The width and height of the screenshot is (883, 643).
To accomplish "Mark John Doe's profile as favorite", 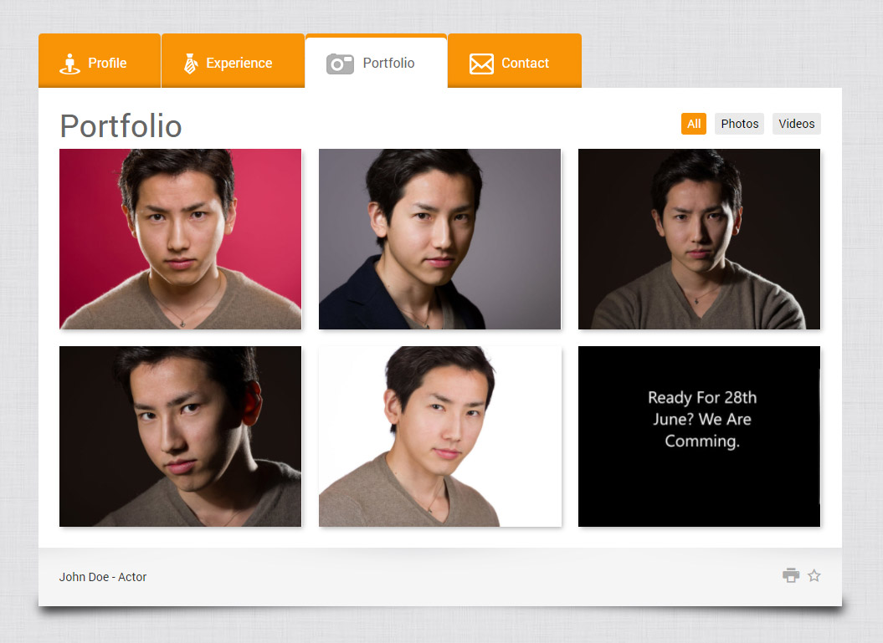I will click(814, 575).
